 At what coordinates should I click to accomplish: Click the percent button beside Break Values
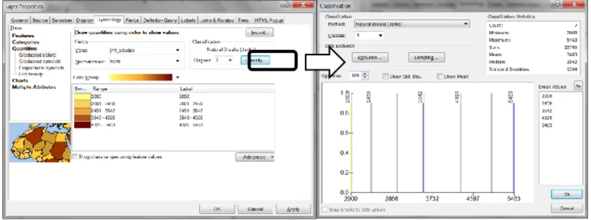tap(577, 86)
